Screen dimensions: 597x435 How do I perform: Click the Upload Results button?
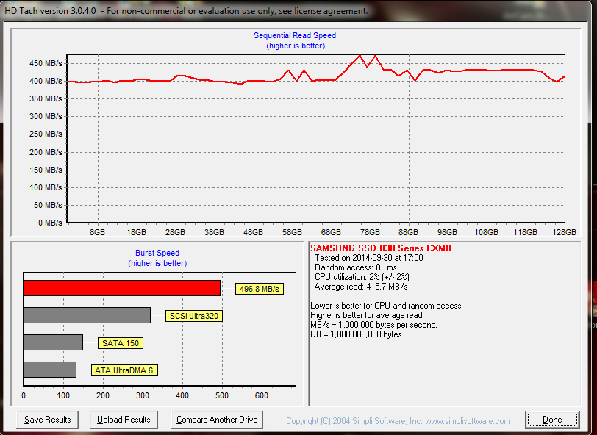pos(124,420)
